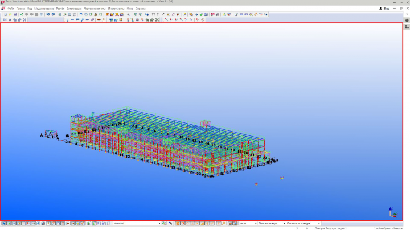Click the XYZ coordinate axis symbol in view

[x=392, y=212]
